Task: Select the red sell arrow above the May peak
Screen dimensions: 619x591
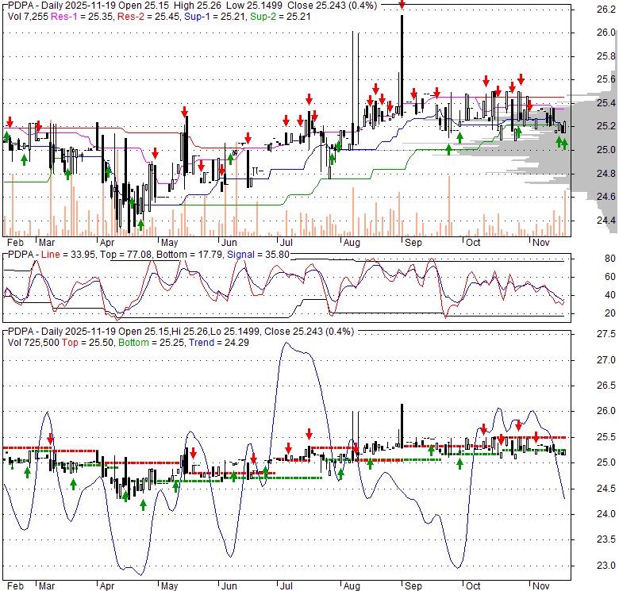Action: [184, 110]
